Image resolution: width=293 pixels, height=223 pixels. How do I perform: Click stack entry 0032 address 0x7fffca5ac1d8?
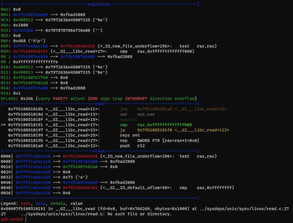click(33, 177)
